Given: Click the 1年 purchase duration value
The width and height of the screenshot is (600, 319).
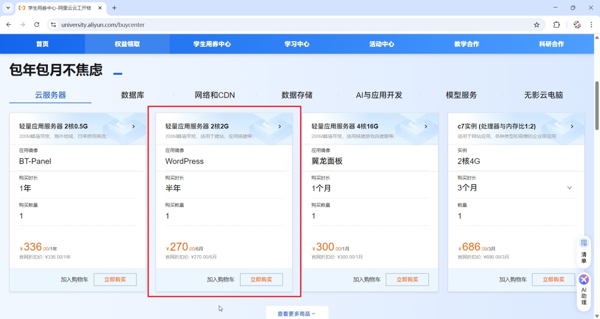Looking at the screenshot, I should point(25,188).
